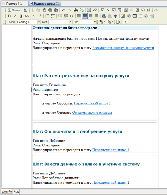Open the background color picker
The height and width of the screenshot is (195, 167).
(x=110, y=22)
